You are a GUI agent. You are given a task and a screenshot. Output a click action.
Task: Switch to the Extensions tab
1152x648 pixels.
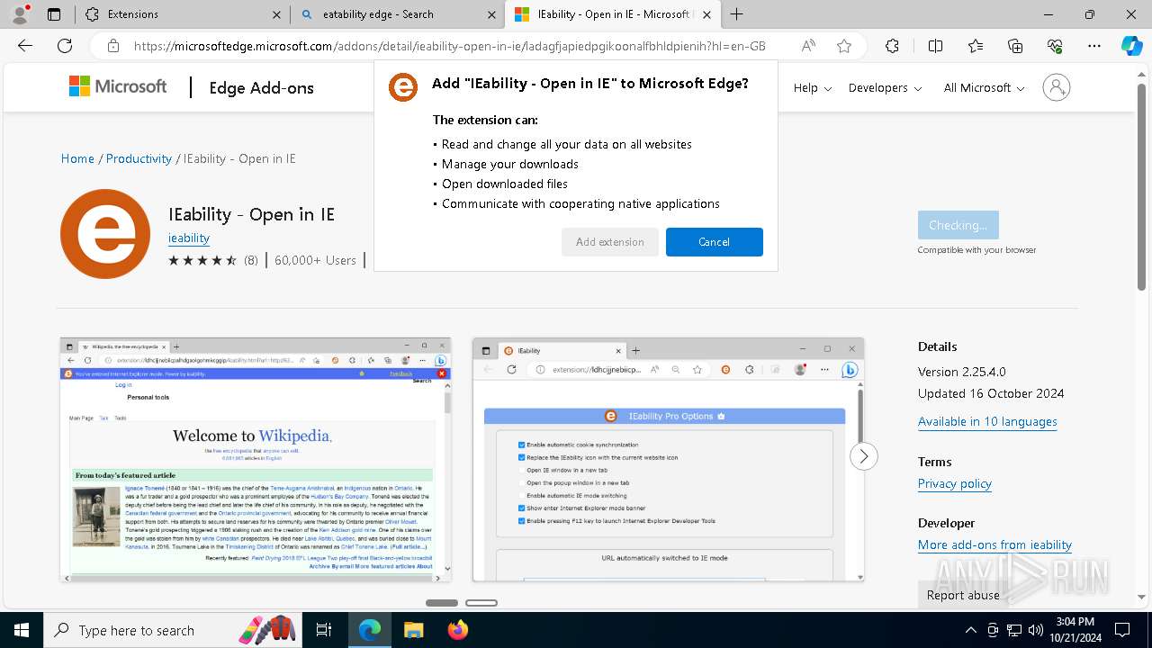click(183, 14)
